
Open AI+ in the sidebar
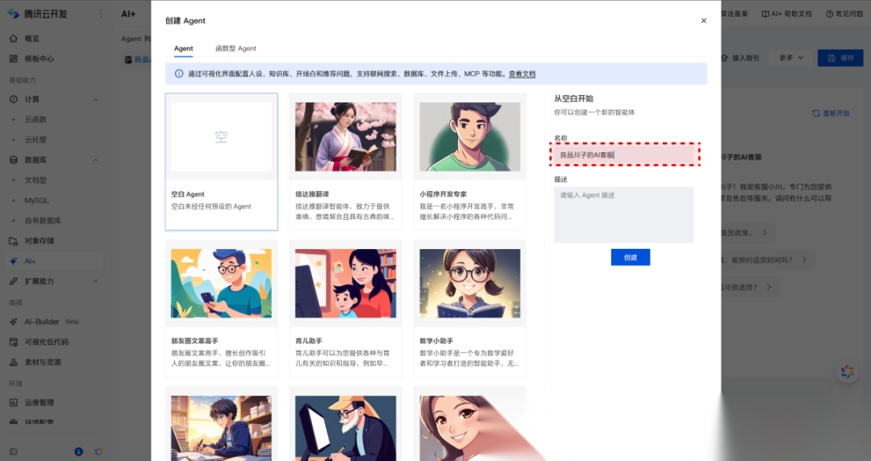click(x=30, y=261)
